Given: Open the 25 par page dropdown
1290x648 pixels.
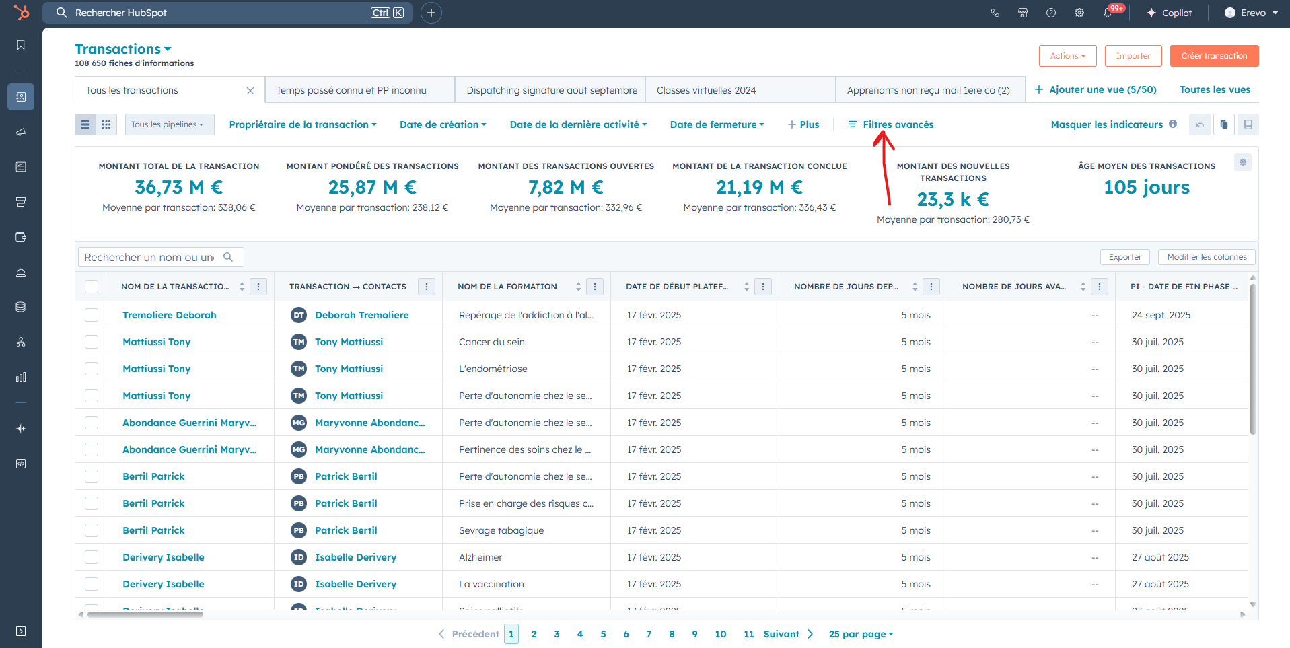Looking at the screenshot, I should coord(861,634).
